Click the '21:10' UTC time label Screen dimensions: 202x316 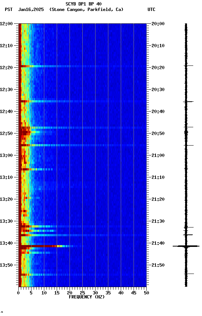pyautogui.click(x=158, y=177)
